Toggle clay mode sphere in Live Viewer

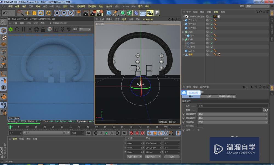click(49, 29)
